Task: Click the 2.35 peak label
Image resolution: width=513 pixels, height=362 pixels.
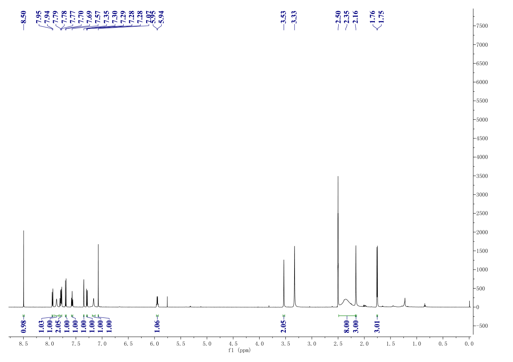Action: (x=346, y=17)
